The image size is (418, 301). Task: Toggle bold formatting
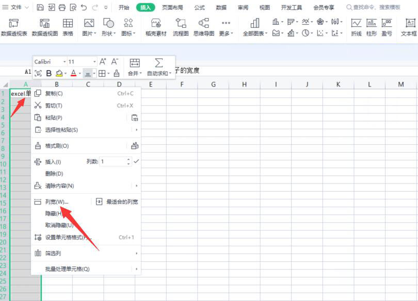[49, 73]
